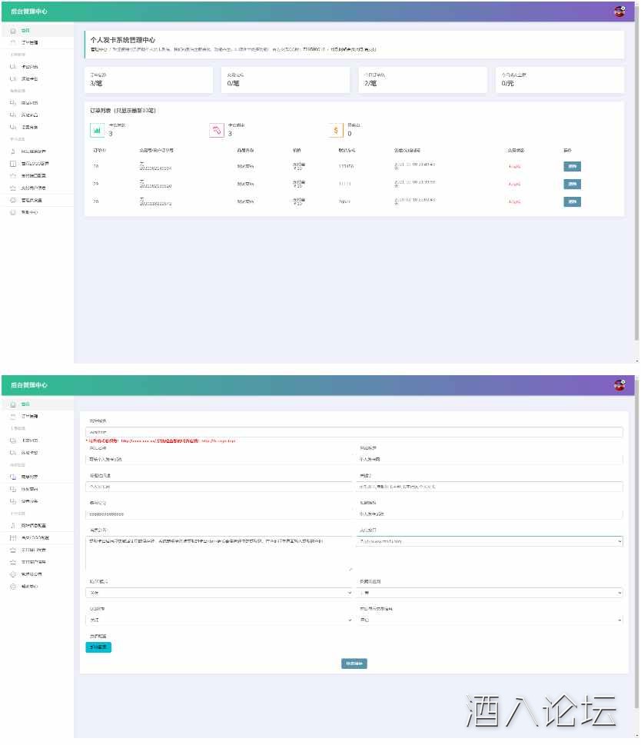Click the 订单管理 icon in dashboard sidebar
641x745 pixels.
tap(13, 42)
